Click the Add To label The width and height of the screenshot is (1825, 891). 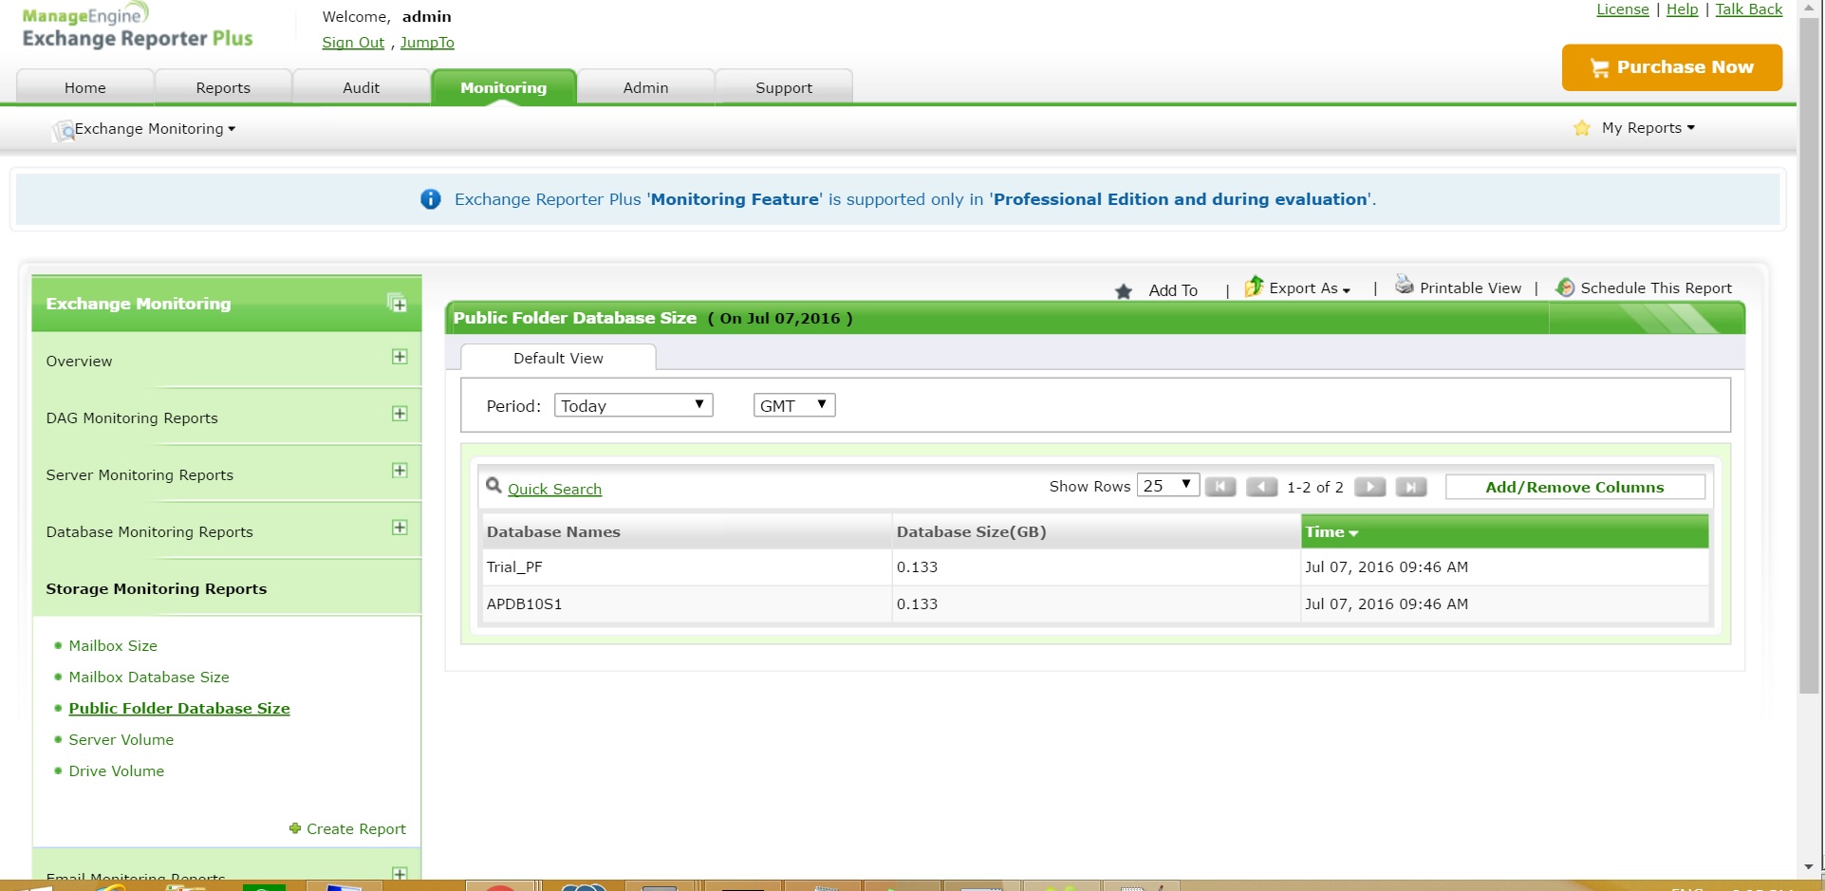[x=1173, y=290]
